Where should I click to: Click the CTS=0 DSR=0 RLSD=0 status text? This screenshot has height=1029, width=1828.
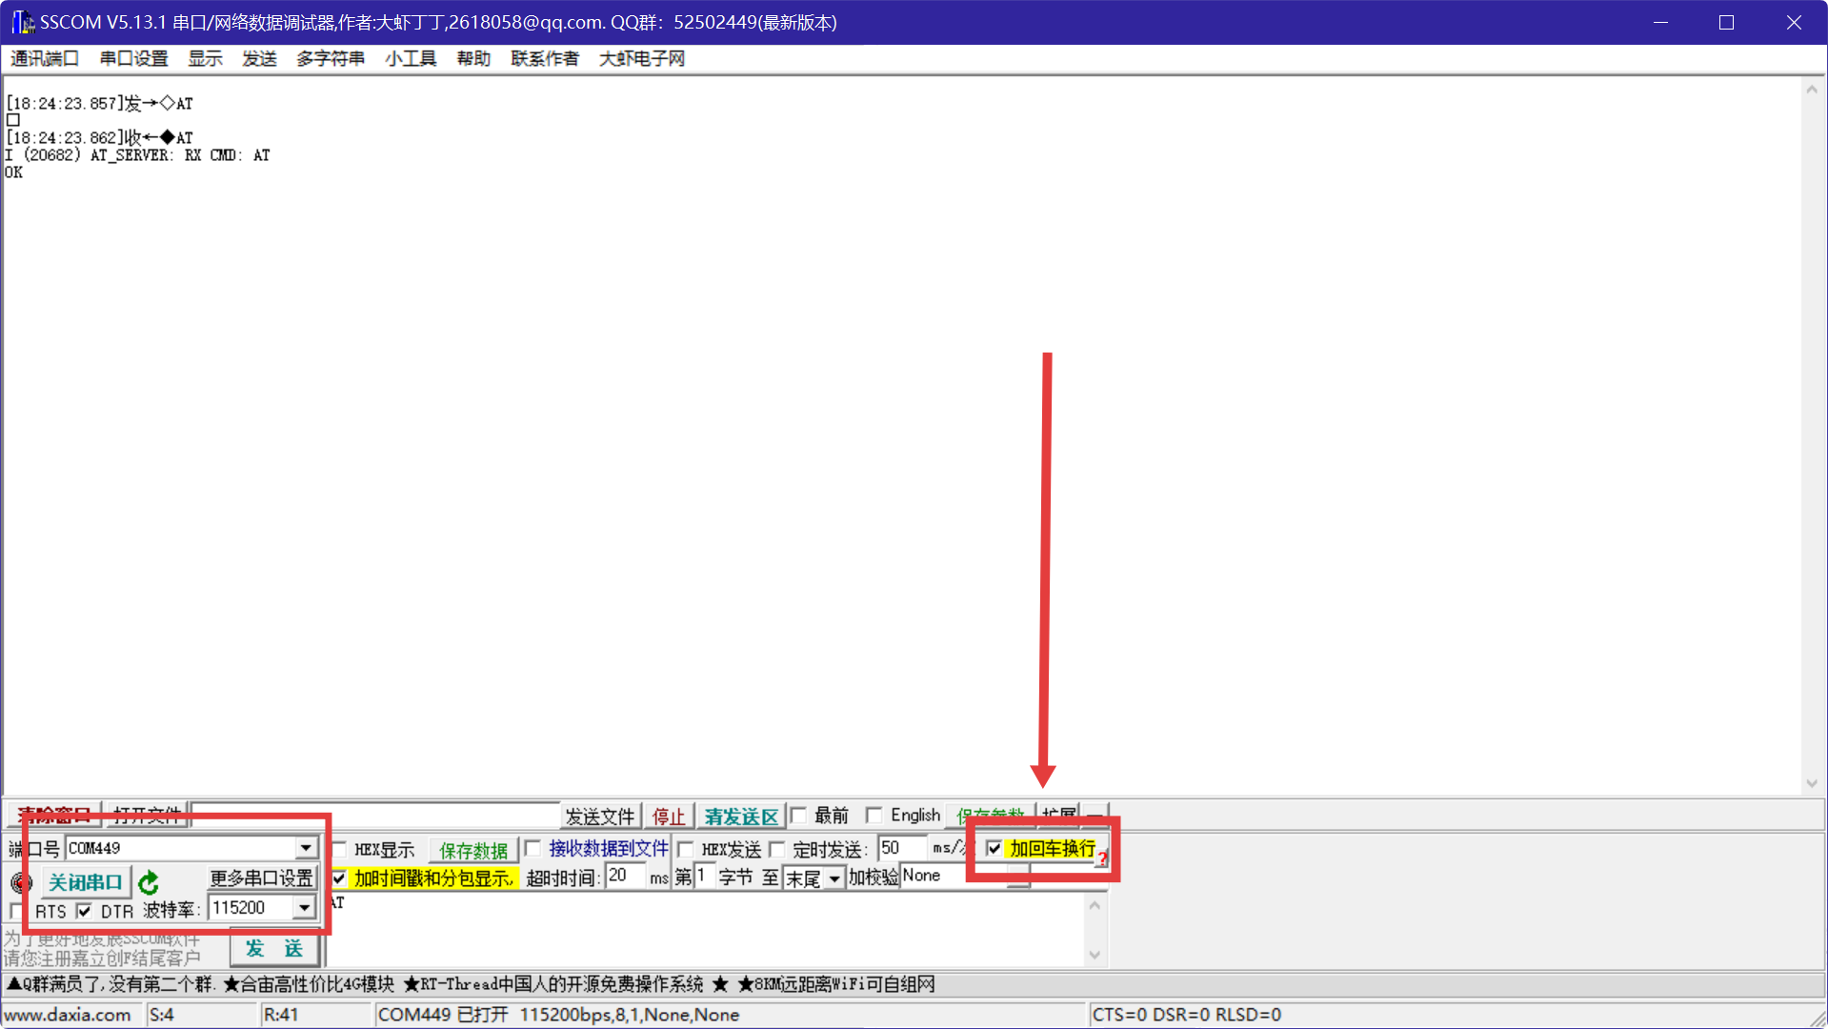pyautogui.click(x=1186, y=1015)
